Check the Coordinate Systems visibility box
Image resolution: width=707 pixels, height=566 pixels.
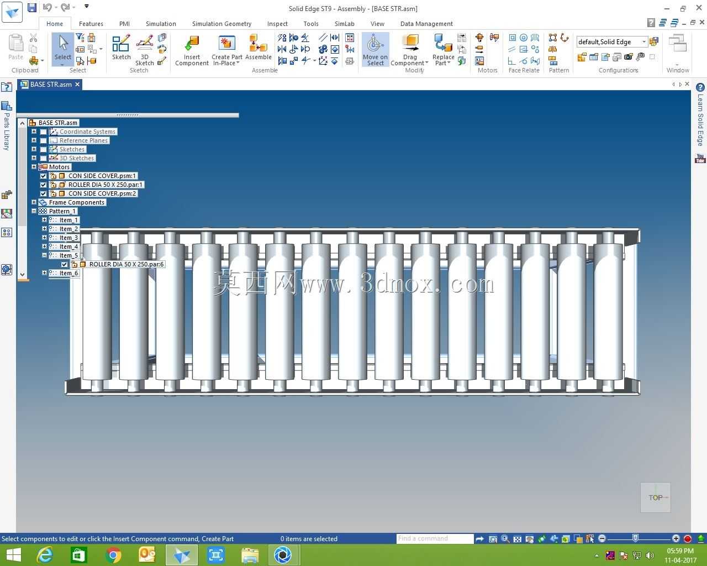click(x=44, y=132)
